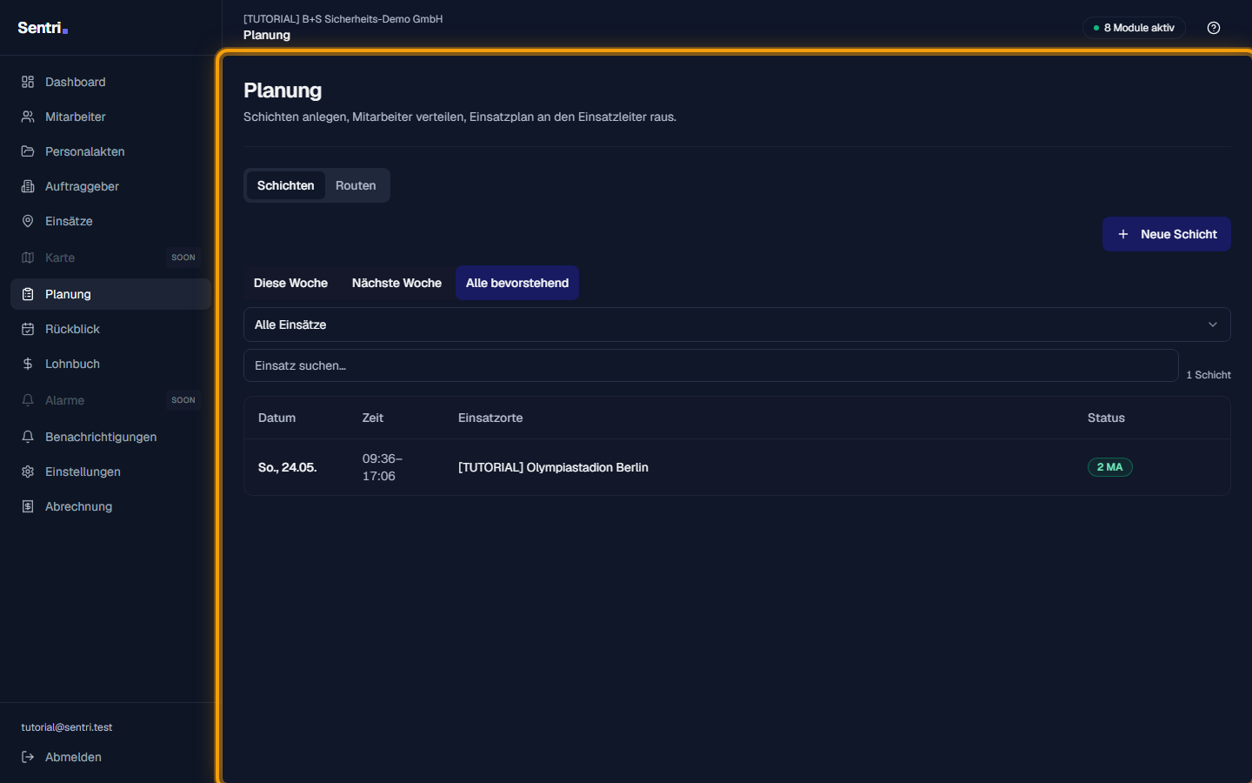Switch to the Schichten tab
Screen dimensions: 1252x783
coord(286,185)
